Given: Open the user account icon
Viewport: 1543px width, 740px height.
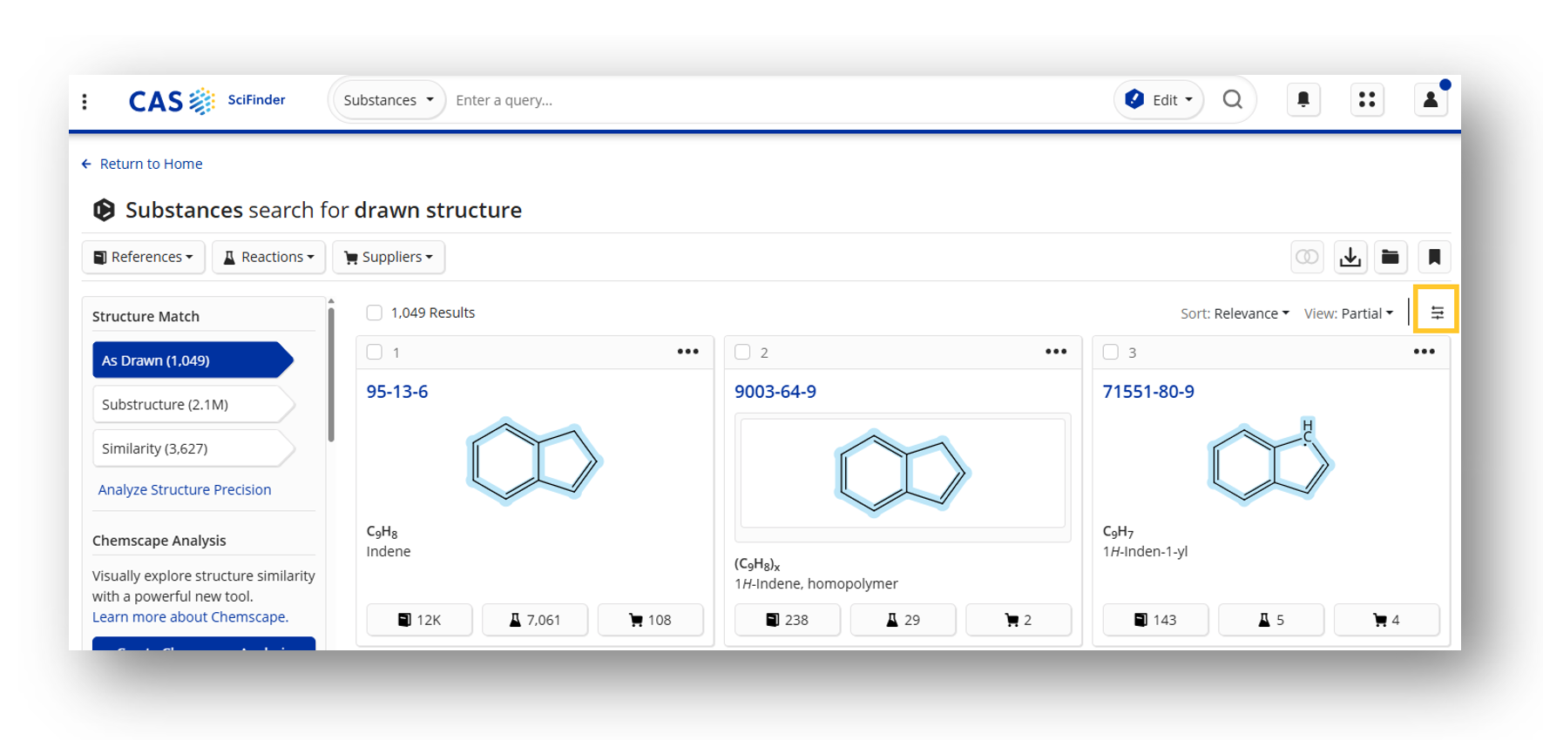Looking at the screenshot, I should coord(1431,100).
